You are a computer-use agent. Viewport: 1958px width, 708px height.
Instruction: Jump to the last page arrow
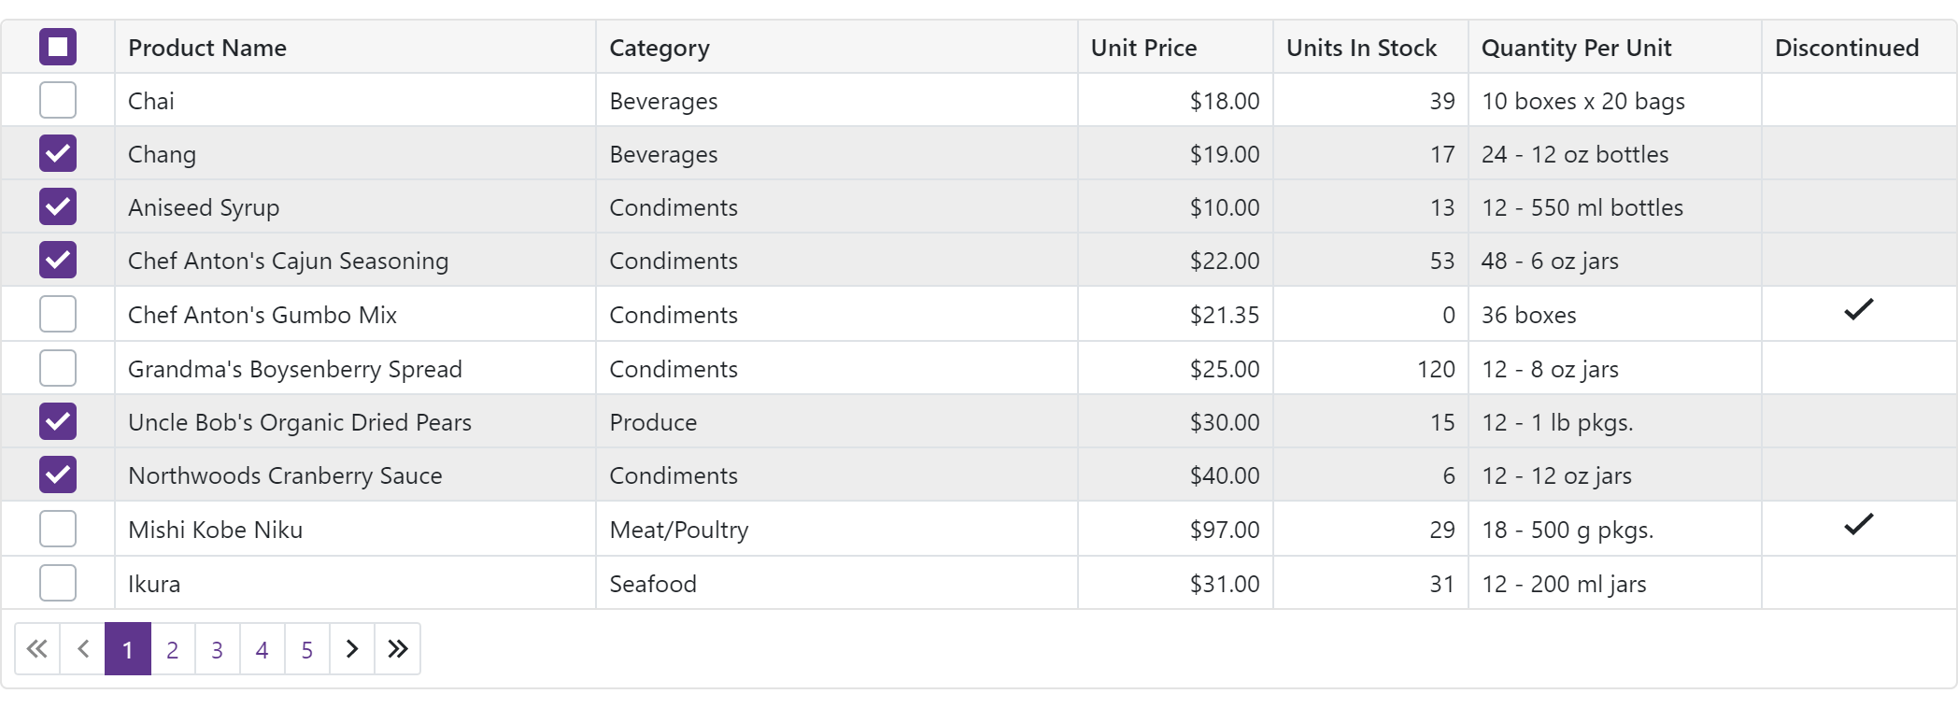click(398, 649)
